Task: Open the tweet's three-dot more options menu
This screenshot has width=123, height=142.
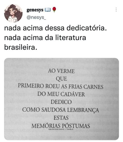Action: coord(116,10)
